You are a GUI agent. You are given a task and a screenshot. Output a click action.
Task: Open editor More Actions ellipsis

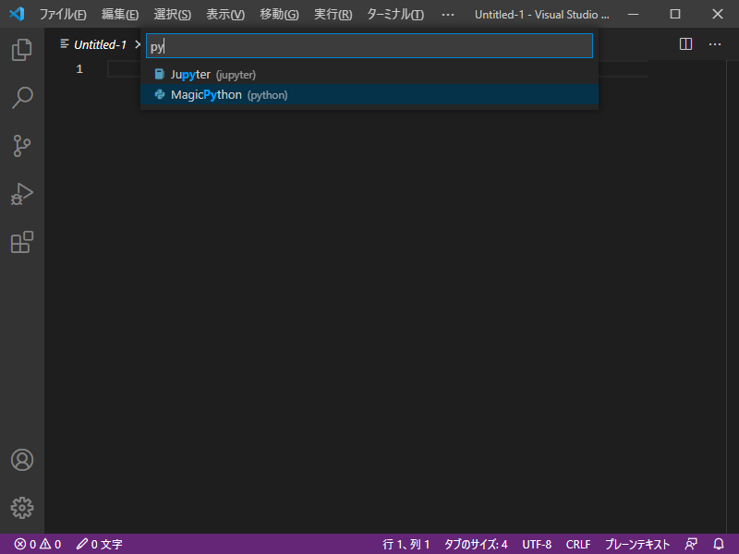[715, 44]
